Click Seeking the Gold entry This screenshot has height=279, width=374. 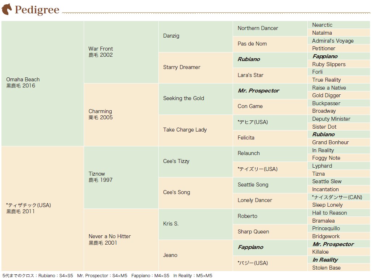[196, 99]
